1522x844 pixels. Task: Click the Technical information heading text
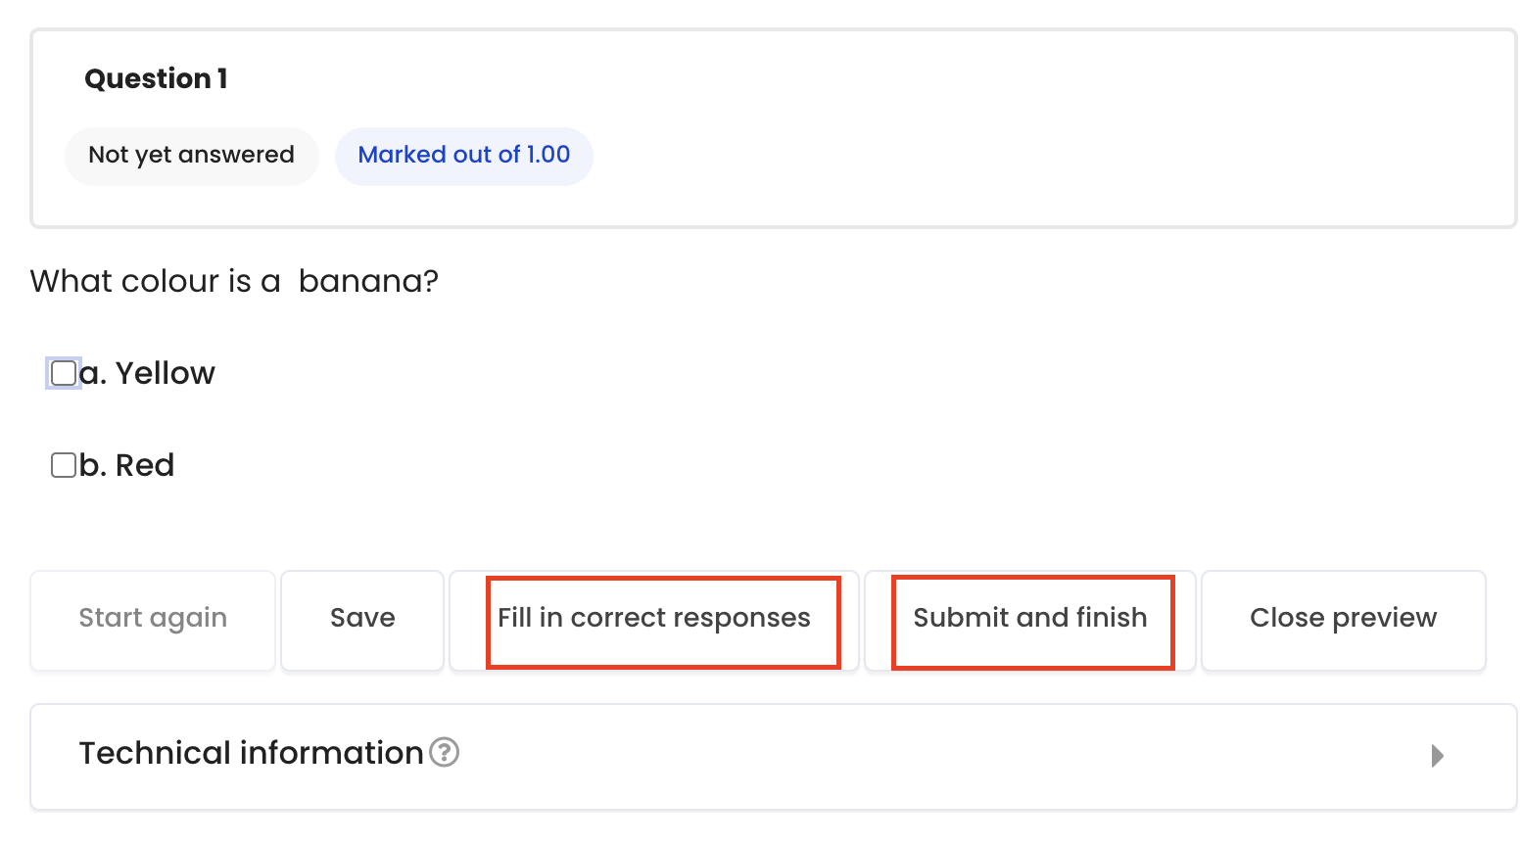252,752
